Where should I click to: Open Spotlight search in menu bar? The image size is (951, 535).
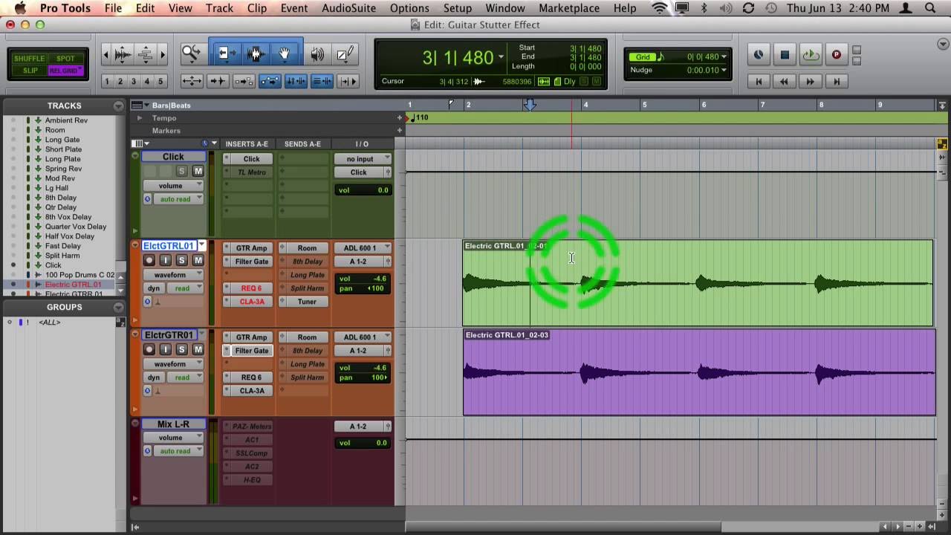point(930,8)
